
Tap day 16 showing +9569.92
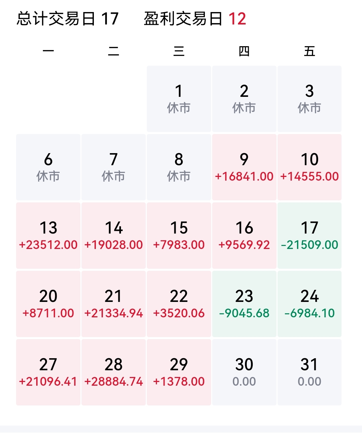coord(244,236)
